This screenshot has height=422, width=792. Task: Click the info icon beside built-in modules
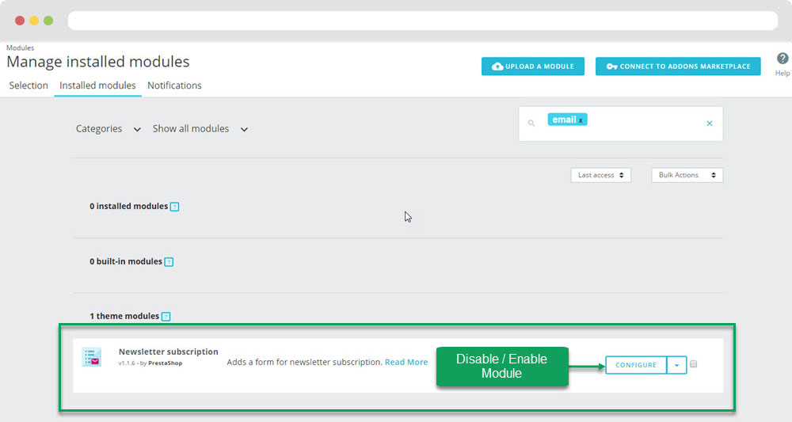[169, 262]
